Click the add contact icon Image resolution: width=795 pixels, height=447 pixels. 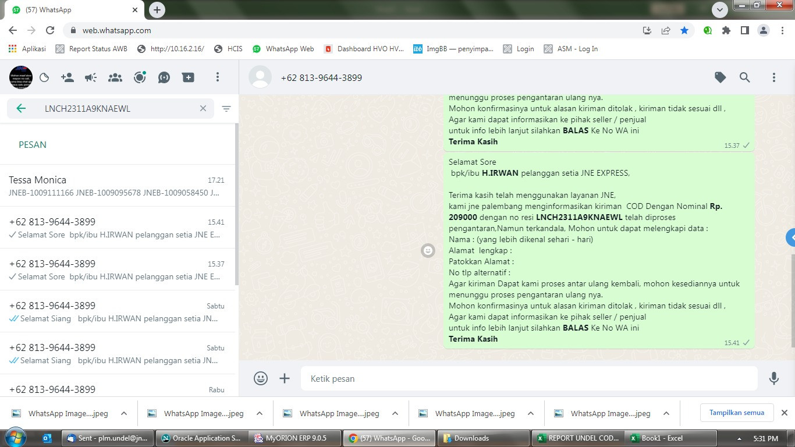tap(68, 77)
